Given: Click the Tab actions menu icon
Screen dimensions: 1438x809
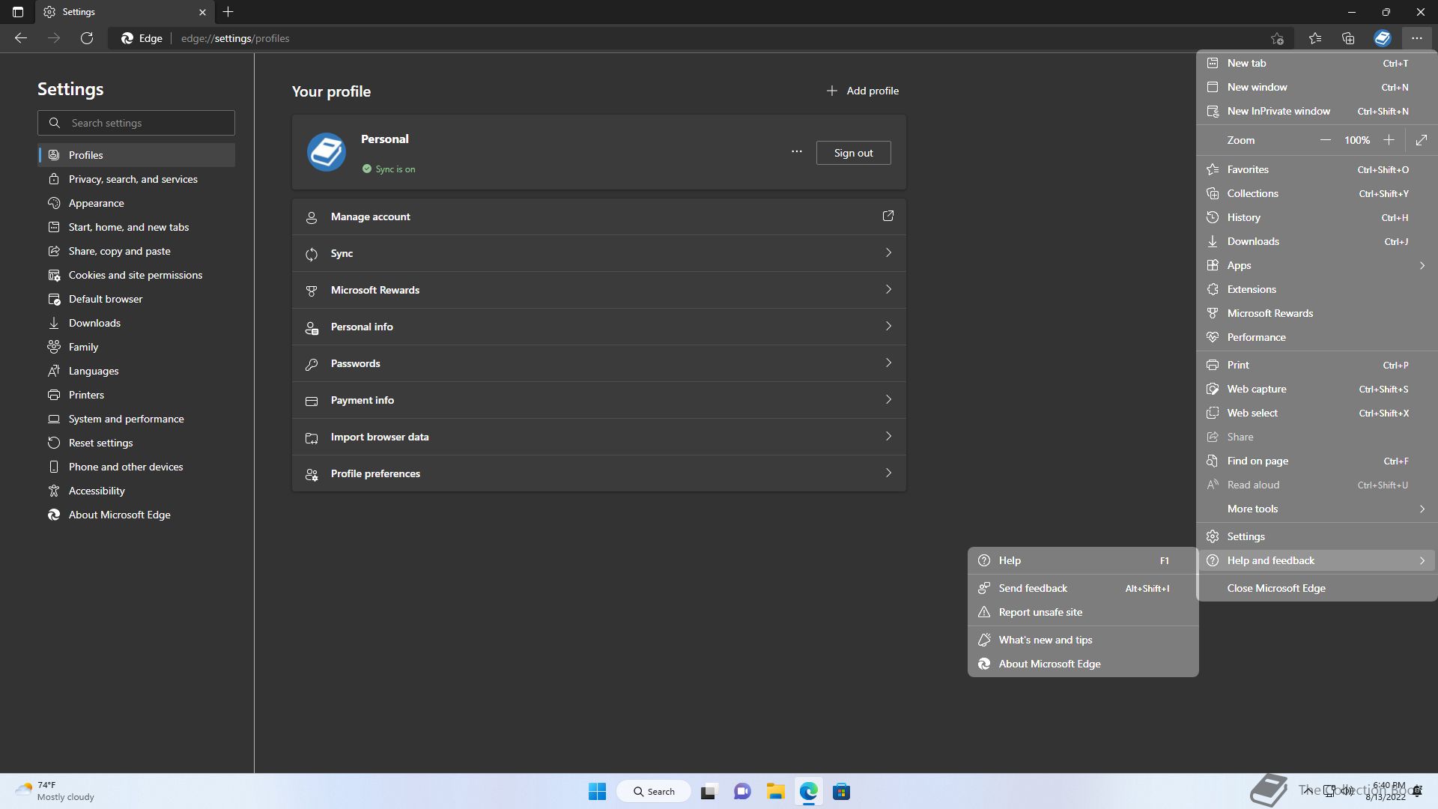Looking at the screenshot, I should [18, 12].
